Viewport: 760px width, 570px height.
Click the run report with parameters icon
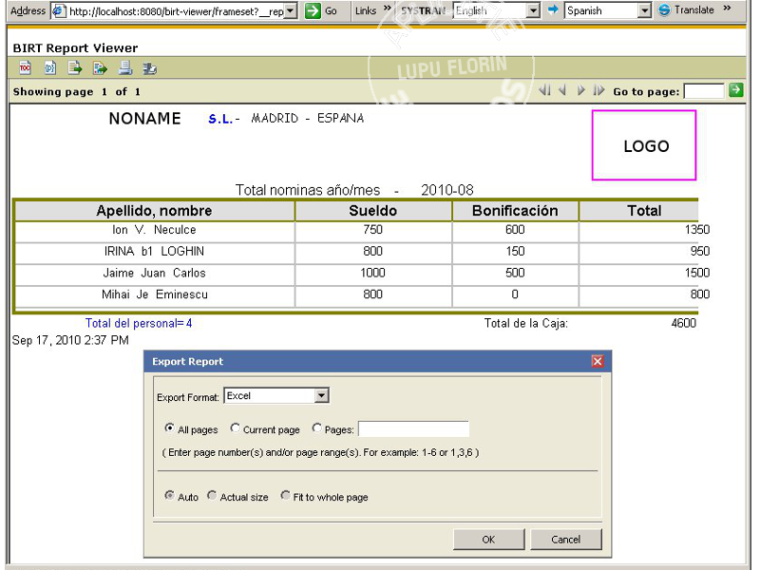(50, 67)
